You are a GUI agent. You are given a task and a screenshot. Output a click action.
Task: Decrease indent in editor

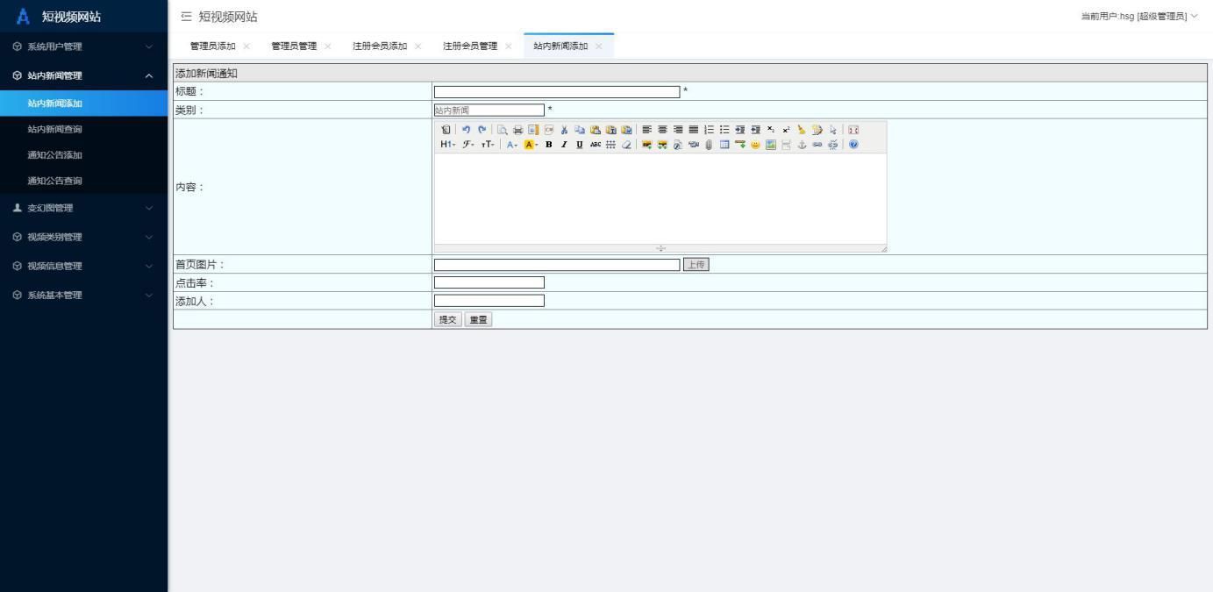pyautogui.click(x=756, y=130)
